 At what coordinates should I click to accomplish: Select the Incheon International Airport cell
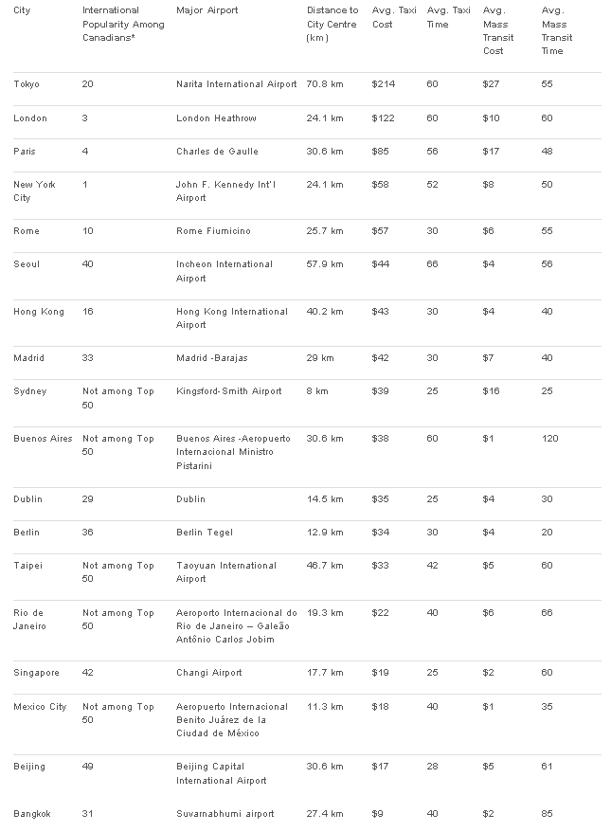[x=225, y=271]
